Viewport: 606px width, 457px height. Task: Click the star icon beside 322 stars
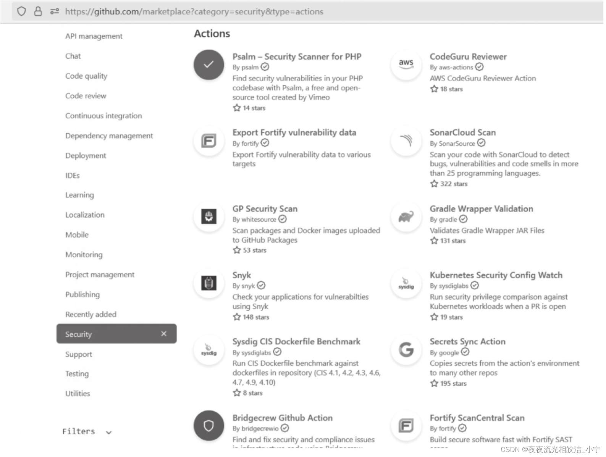tap(434, 184)
